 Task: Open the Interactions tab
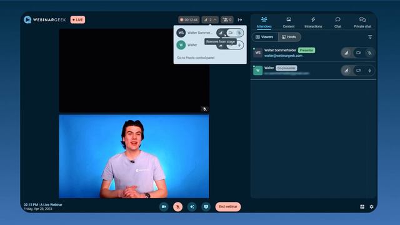(313, 22)
